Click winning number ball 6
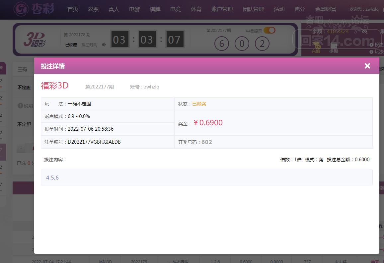 click(x=222, y=44)
